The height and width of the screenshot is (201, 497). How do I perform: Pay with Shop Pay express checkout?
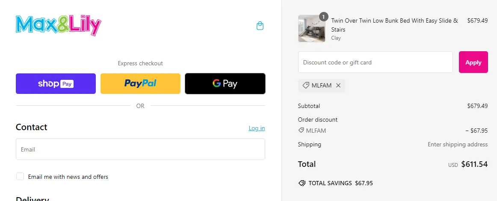56,84
